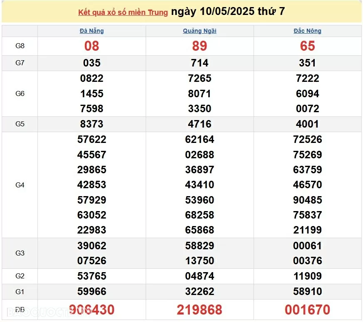
Task: Select the G2 result 04874
Action: [199, 276]
